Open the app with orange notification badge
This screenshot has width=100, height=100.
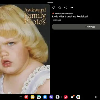pyautogui.click(x=72, y=97)
